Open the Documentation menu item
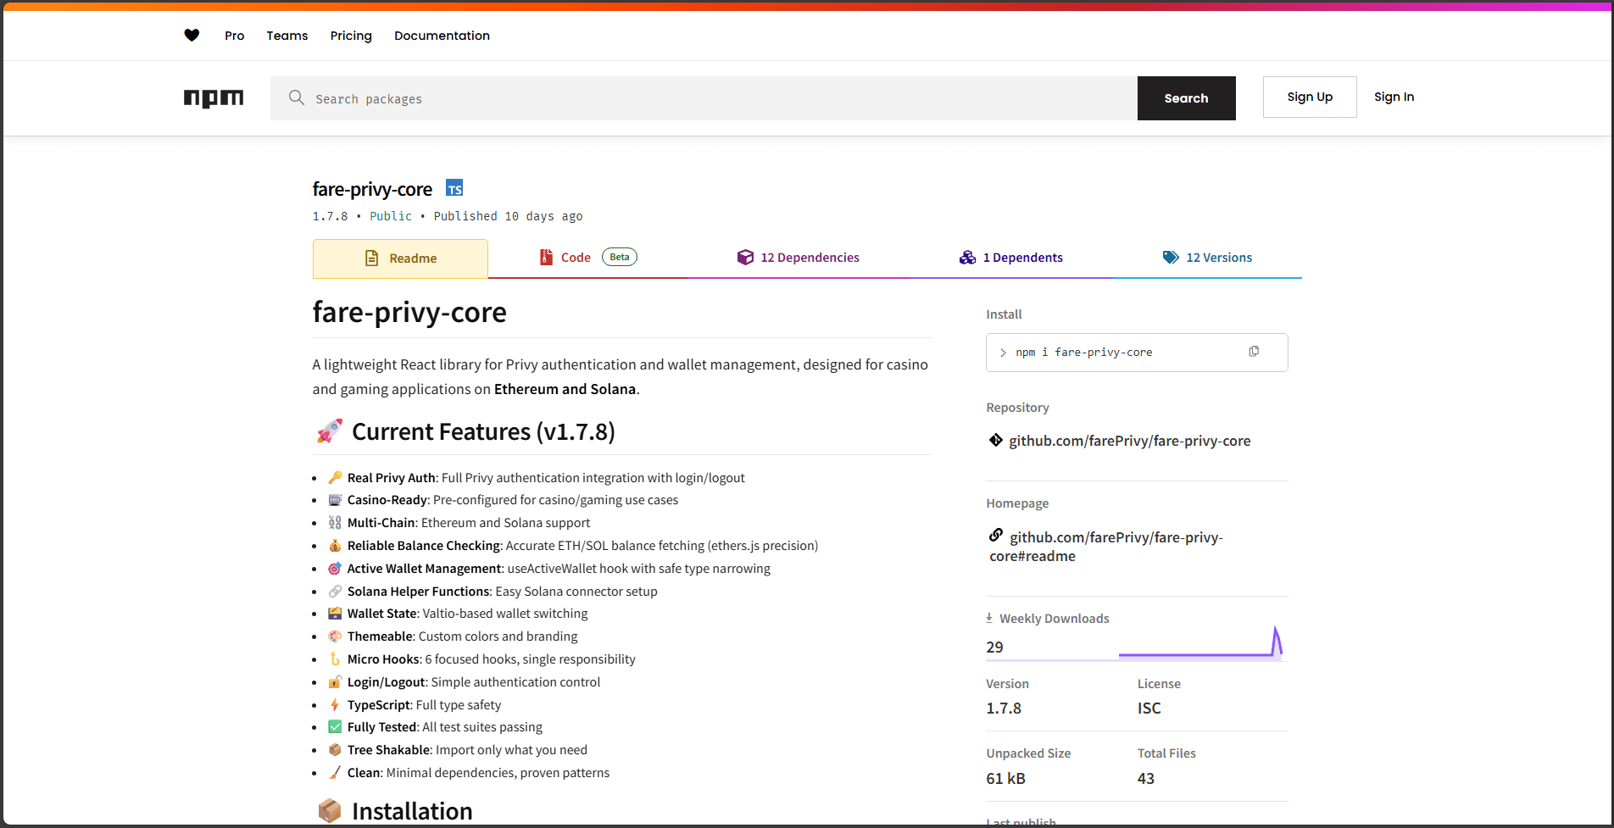 click(442, 36)
